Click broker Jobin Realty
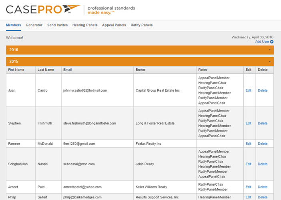The height and width of the screenshot is (200, 281). [145, 164]
